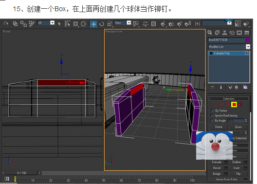Click the Grow selection button
This screenshot has width=257, height=184.
(x=238, y=127)
